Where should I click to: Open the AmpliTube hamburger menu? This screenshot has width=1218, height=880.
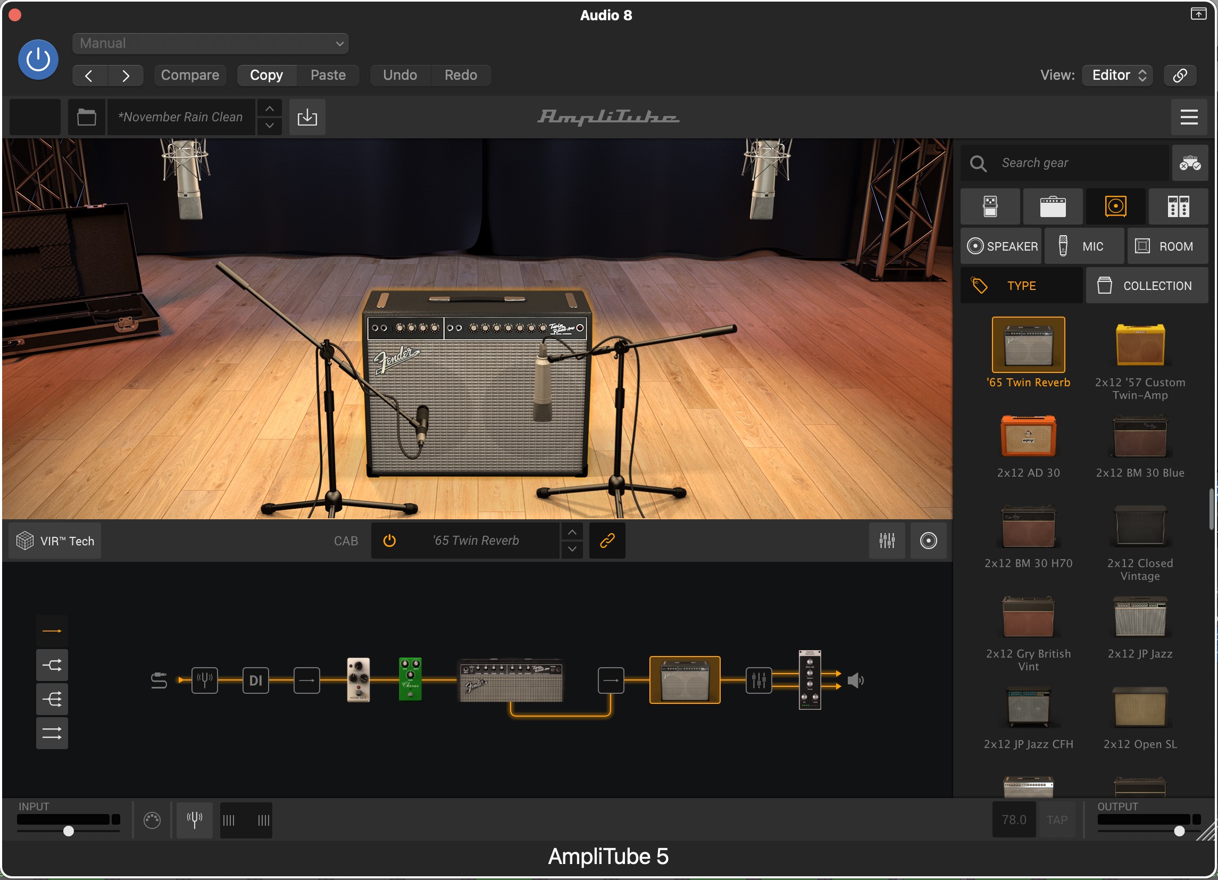(x=1189, y=117)
